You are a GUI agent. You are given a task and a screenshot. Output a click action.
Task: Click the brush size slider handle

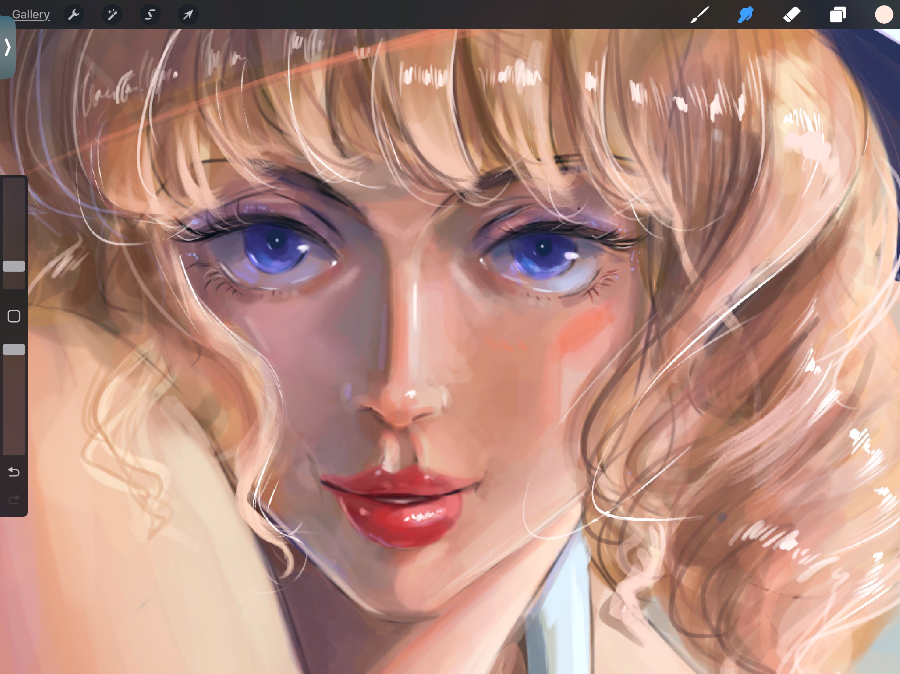[14, 266]
